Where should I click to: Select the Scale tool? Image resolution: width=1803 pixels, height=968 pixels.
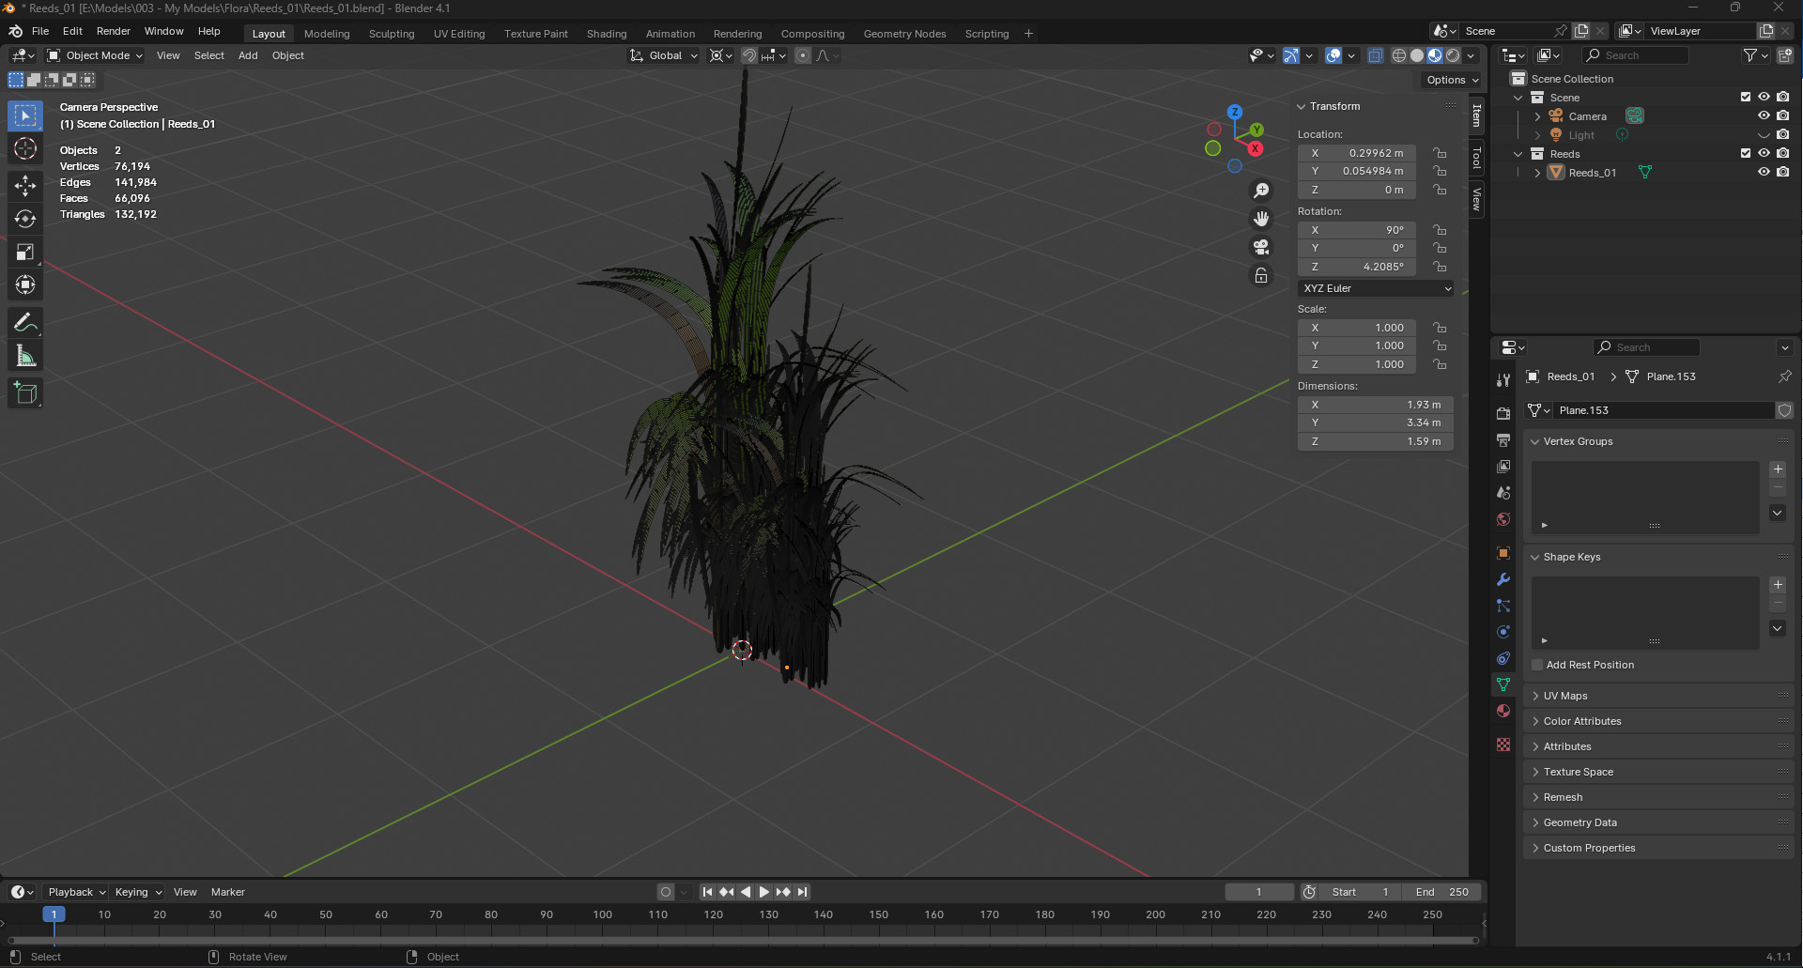point(25,252)
